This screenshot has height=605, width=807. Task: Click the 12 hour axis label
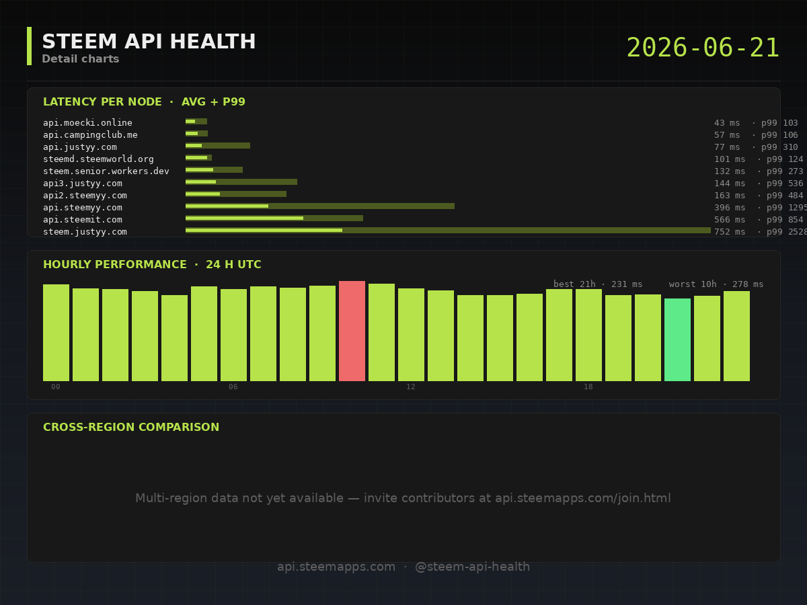[411, 387]
